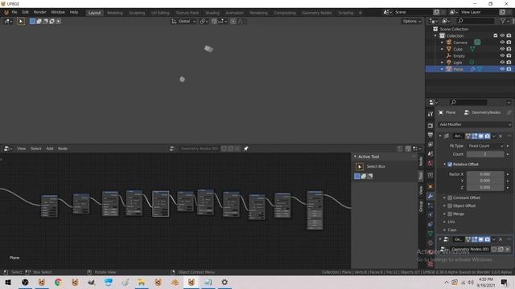515x289 pixels.
Task: Open the Add Modifier dropdown
Action: tap(475, 124)
